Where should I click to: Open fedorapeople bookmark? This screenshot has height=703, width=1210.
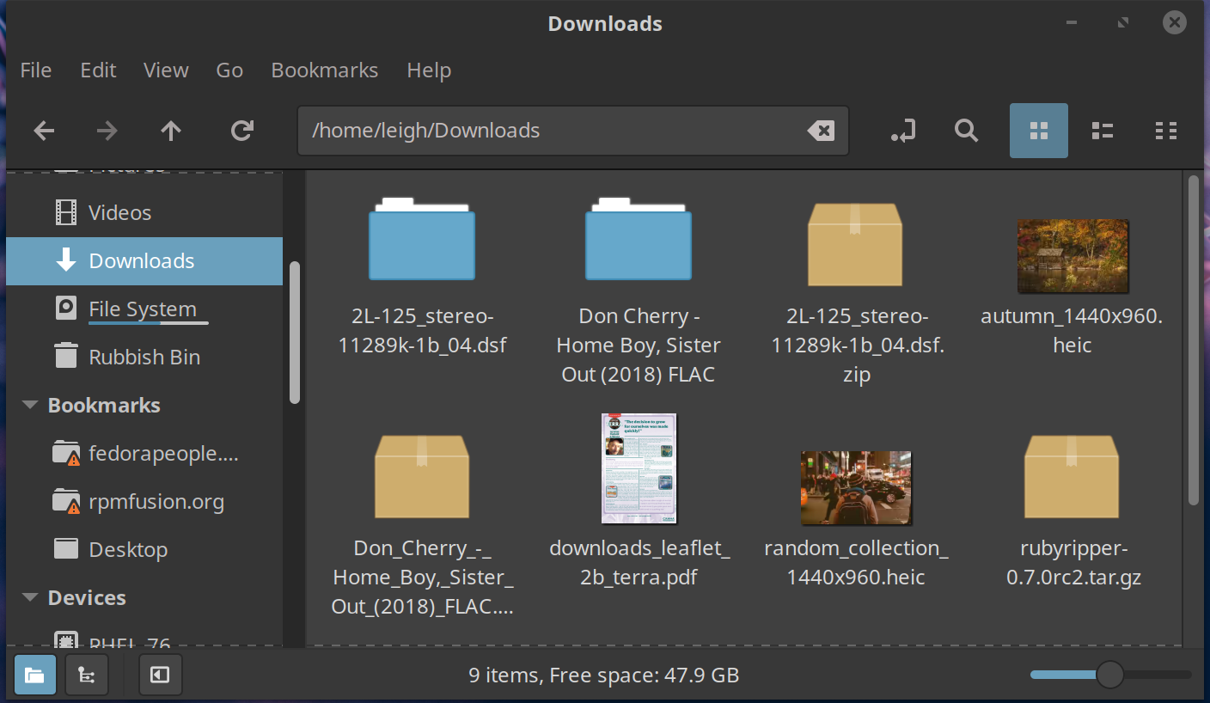(x=144, y=454)
